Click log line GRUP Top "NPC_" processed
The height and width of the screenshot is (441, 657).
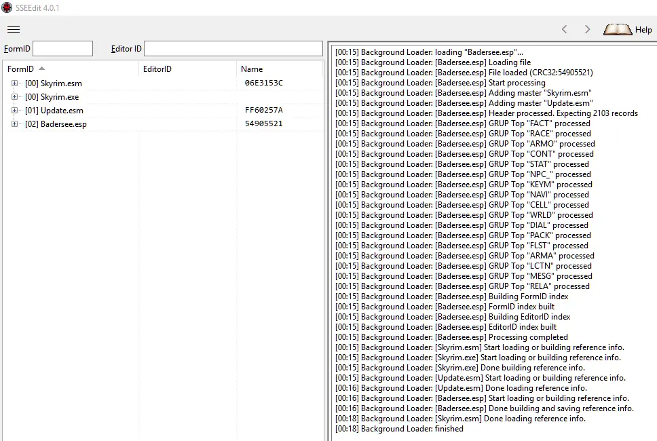(x=463, y=174)
